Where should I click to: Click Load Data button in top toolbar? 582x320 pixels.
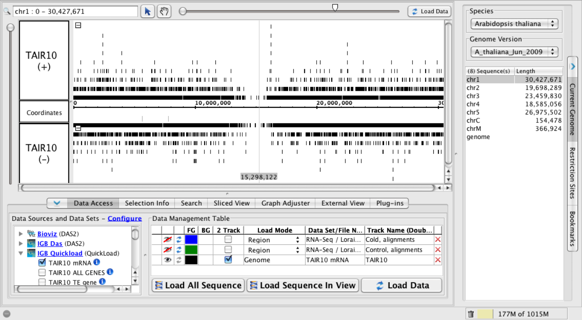pyautogui.click(x=429, y=11)
